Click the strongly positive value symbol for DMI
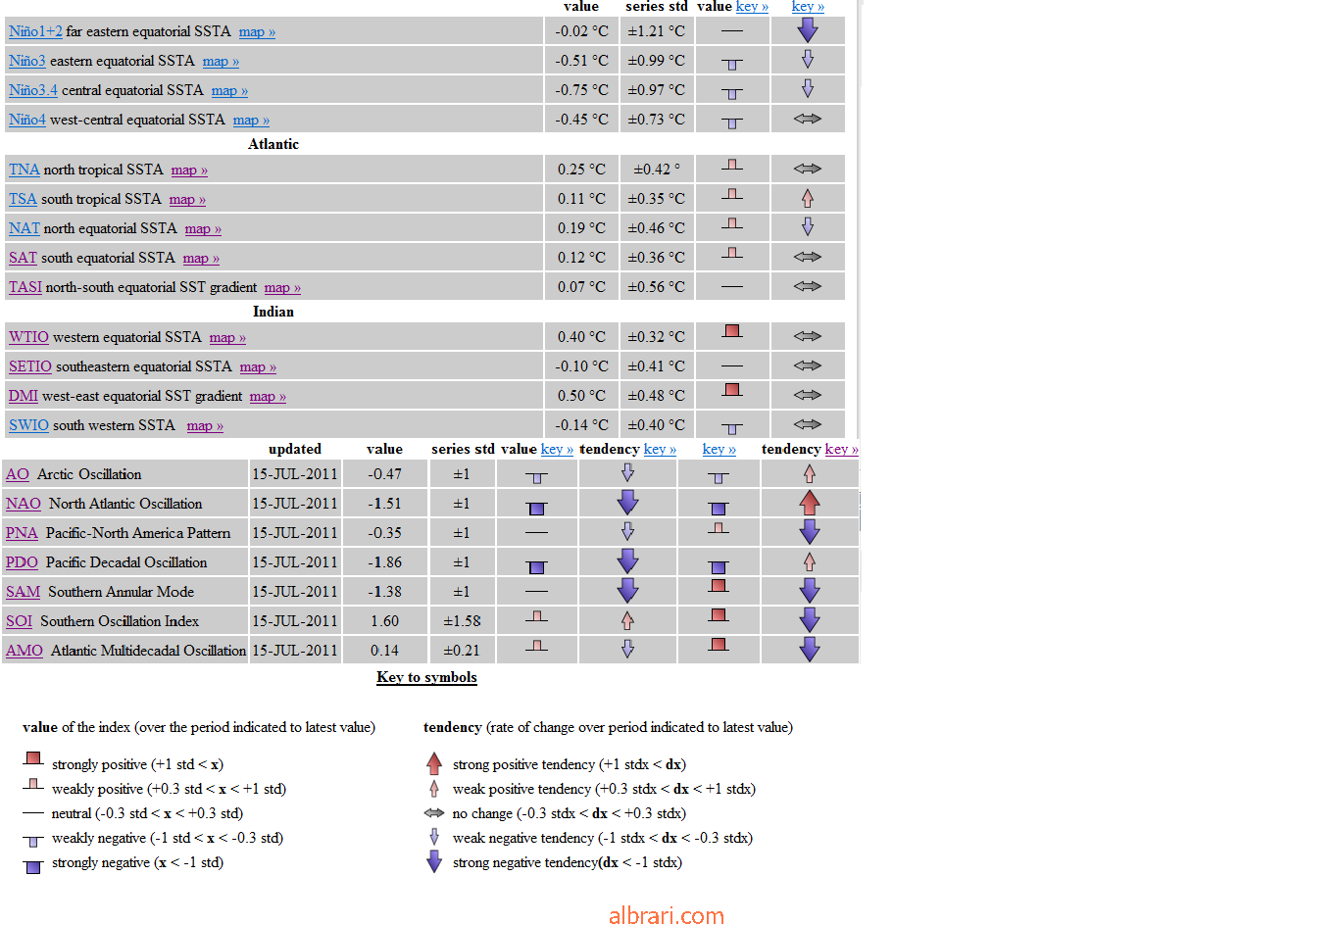Image resolution: width=1339 pixels, height=925 pixels. click(x=732, y=390)
